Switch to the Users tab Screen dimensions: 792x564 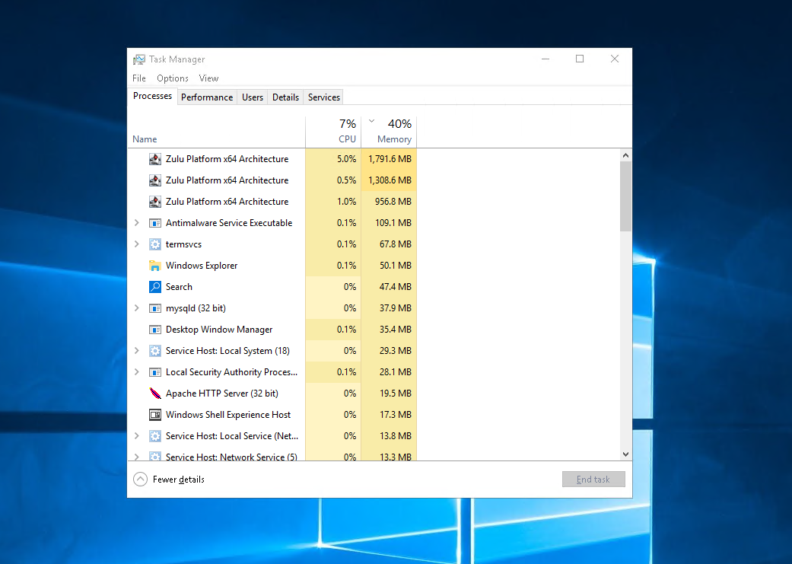click(253, 97)
